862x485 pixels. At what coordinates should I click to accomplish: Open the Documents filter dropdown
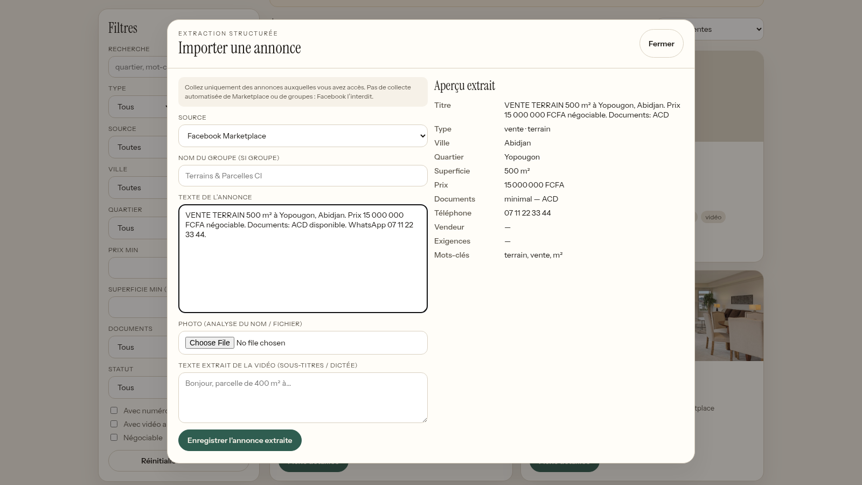[138, 347]
